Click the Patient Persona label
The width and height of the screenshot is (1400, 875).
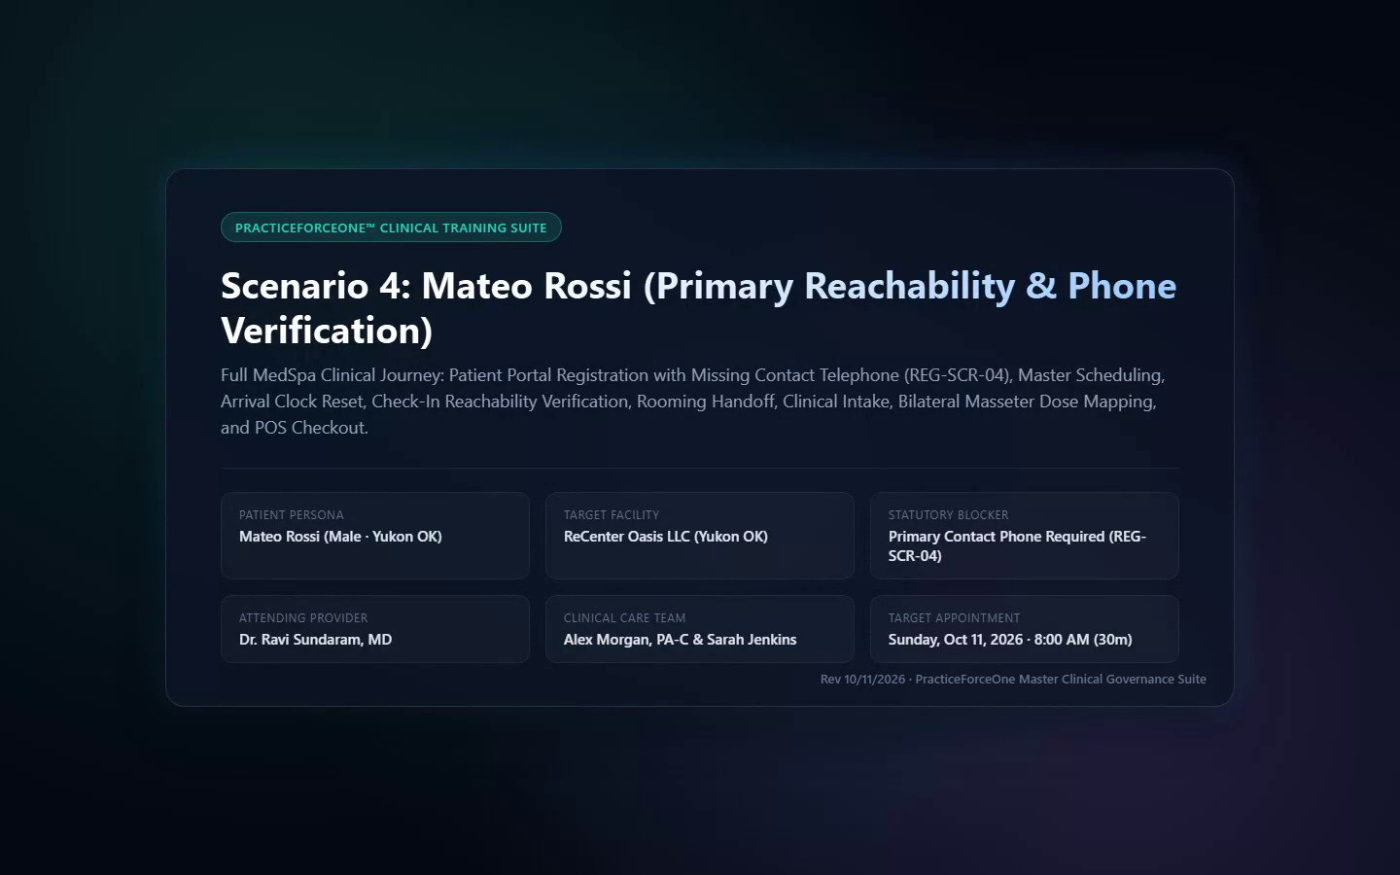click(x=292, y=515)
